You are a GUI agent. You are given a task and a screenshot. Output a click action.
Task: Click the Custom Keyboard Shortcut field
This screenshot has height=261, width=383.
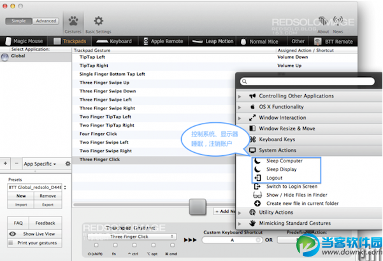click(x=233, y=240)
